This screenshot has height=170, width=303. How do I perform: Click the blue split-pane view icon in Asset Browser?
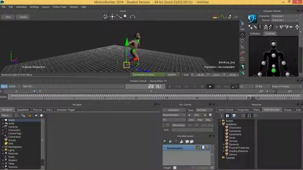(228, 115)
